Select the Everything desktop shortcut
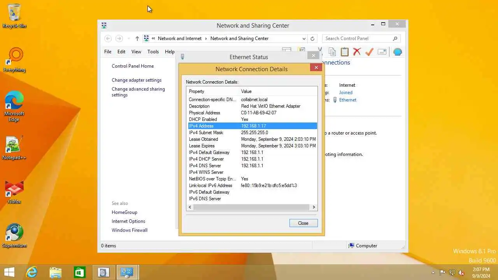This screenshot has height=280, width=498. pos(14,60)
